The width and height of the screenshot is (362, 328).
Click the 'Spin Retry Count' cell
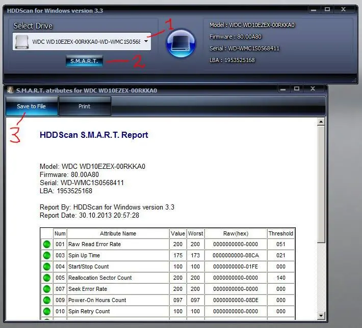(x=118, y=311)
